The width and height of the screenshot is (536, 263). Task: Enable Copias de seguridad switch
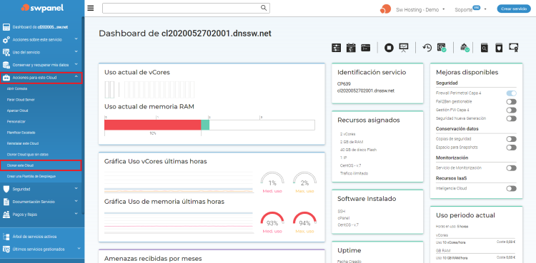coord(512,139)
